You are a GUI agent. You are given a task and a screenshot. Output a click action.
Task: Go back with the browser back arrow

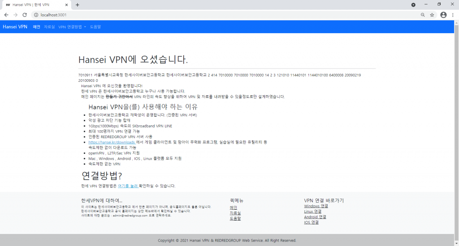6,15
